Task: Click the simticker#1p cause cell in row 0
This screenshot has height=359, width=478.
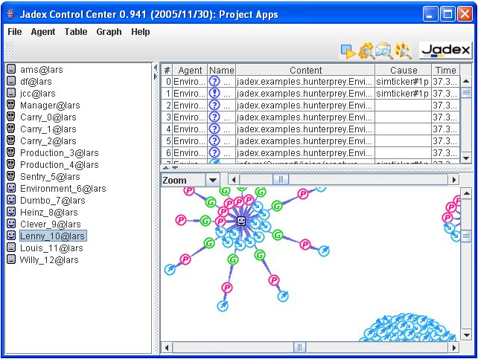Action: pyautogui.click(x=404, y=82)
